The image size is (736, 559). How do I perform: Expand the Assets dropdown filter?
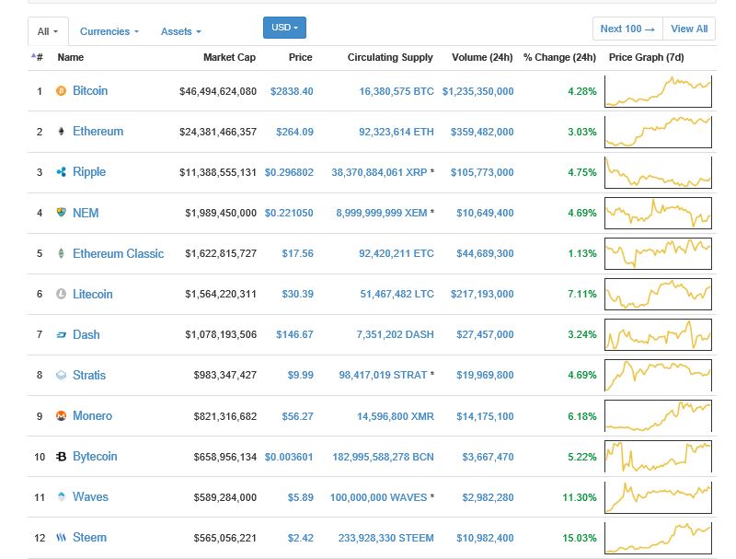click(x=180, y=31)
